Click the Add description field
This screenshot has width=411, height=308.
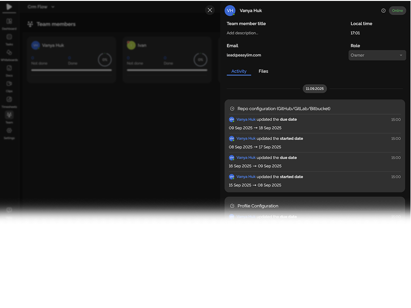coord(242,33)
